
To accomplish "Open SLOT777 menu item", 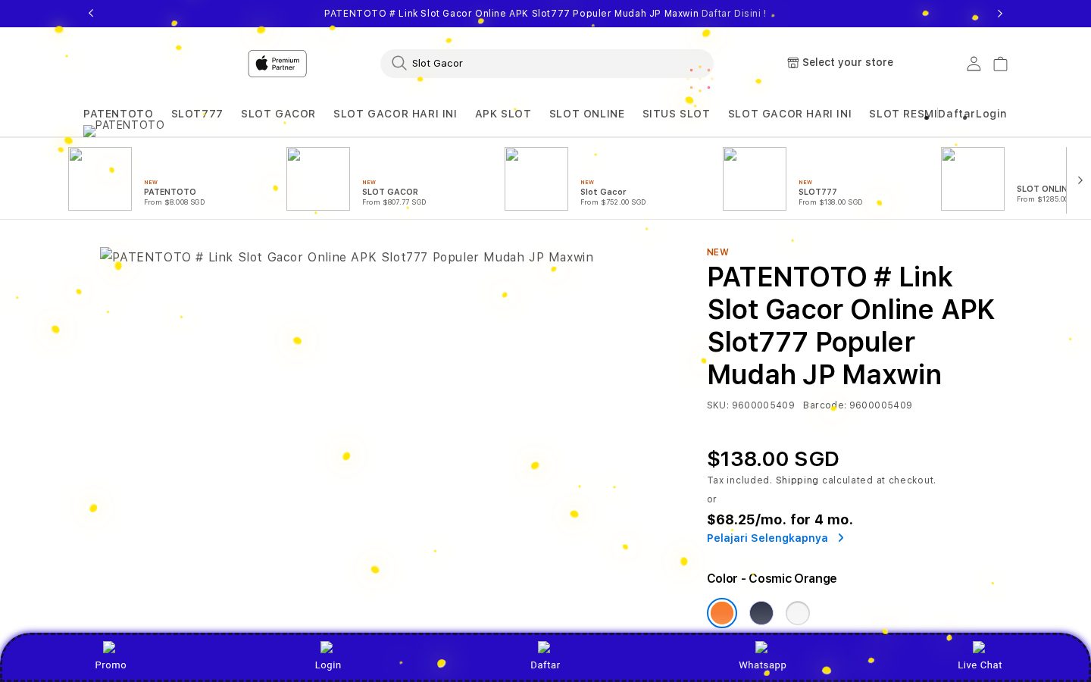I will point(197,114).
